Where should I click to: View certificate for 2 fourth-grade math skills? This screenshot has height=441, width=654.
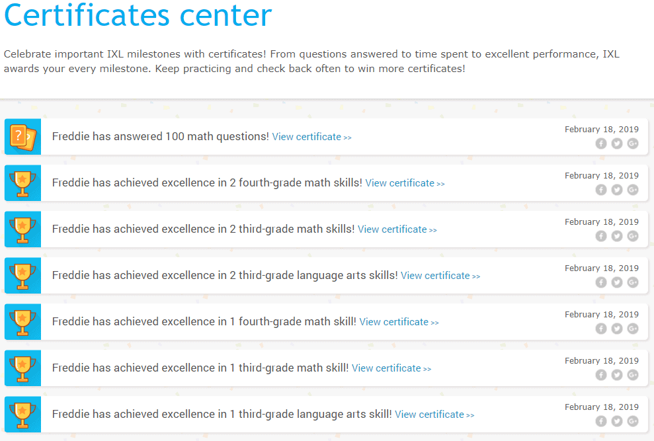pyautogui.click(x=405, y=183)
